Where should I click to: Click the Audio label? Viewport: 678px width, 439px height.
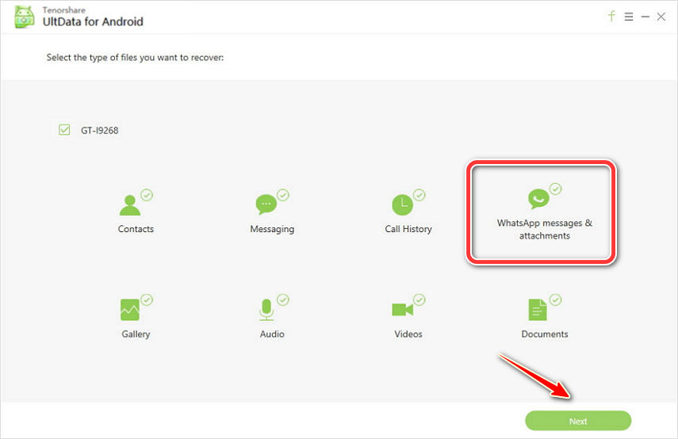click(x=272, y=334)
